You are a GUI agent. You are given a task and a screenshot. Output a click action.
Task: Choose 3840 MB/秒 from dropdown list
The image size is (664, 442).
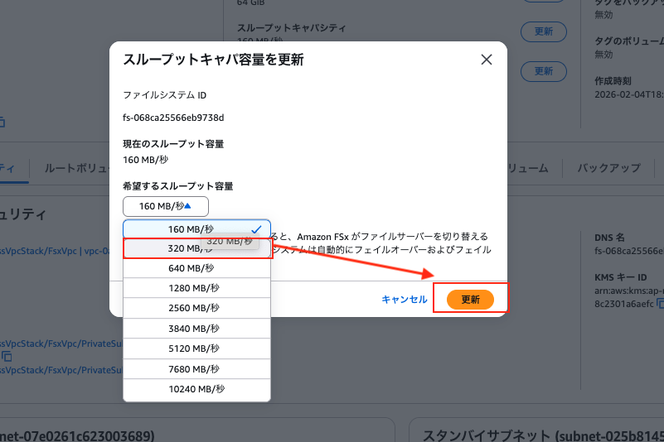pyautogui.click(x=196, y=329)
